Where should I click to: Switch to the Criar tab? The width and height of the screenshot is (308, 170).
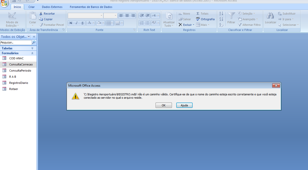31,7
